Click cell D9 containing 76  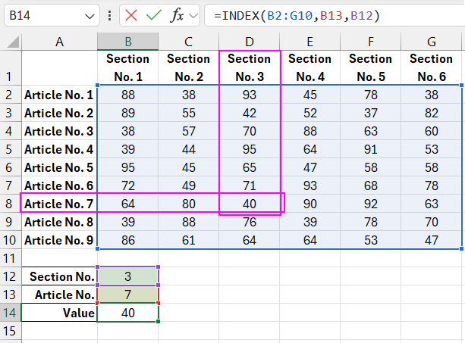click(250, 222)
